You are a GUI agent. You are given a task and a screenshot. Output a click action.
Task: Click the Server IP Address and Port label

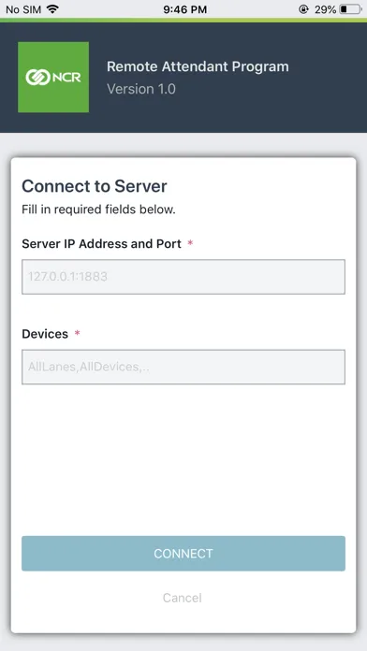pyautogui.click(x=101, y=244)
